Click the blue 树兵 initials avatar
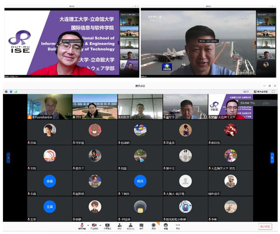The height and width of the screenshot is (234, 280). 140,181
